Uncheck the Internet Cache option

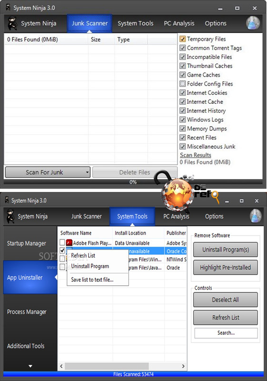click(183, 102)
